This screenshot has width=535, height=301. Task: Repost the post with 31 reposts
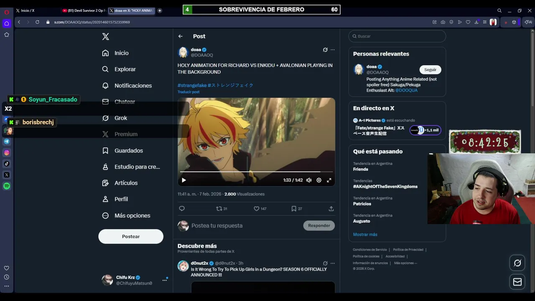click(222, 209)
